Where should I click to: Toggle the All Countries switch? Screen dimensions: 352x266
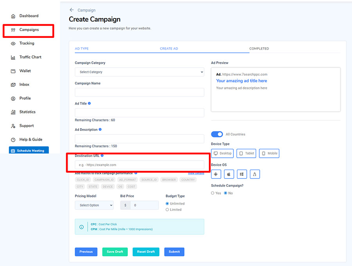(217, 134)
